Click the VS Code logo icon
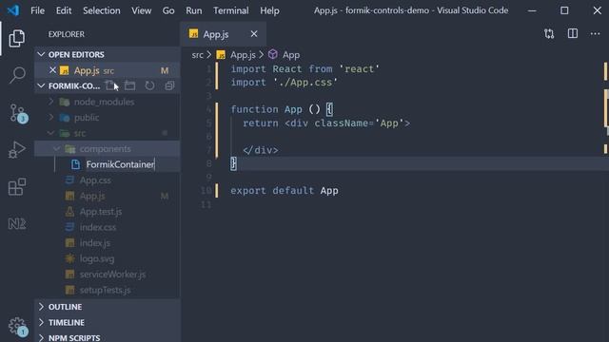The image size is (609, 342). pyautogui.click(x=13, y=10)
